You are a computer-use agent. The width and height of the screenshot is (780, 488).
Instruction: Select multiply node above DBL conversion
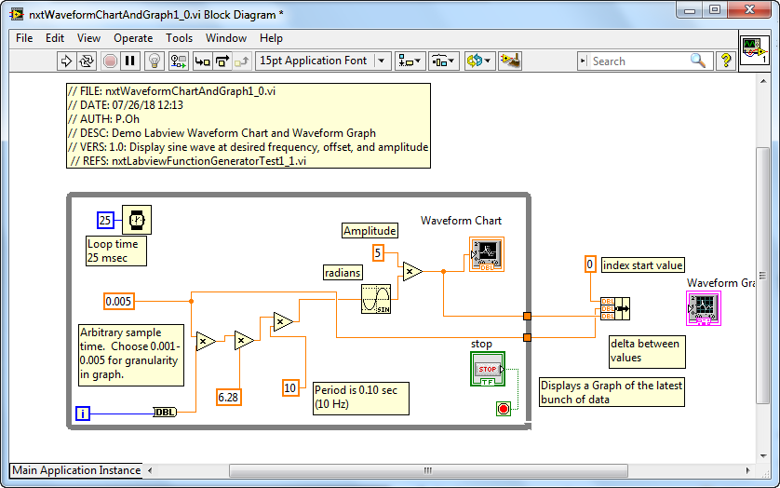(x=206, y=341)
